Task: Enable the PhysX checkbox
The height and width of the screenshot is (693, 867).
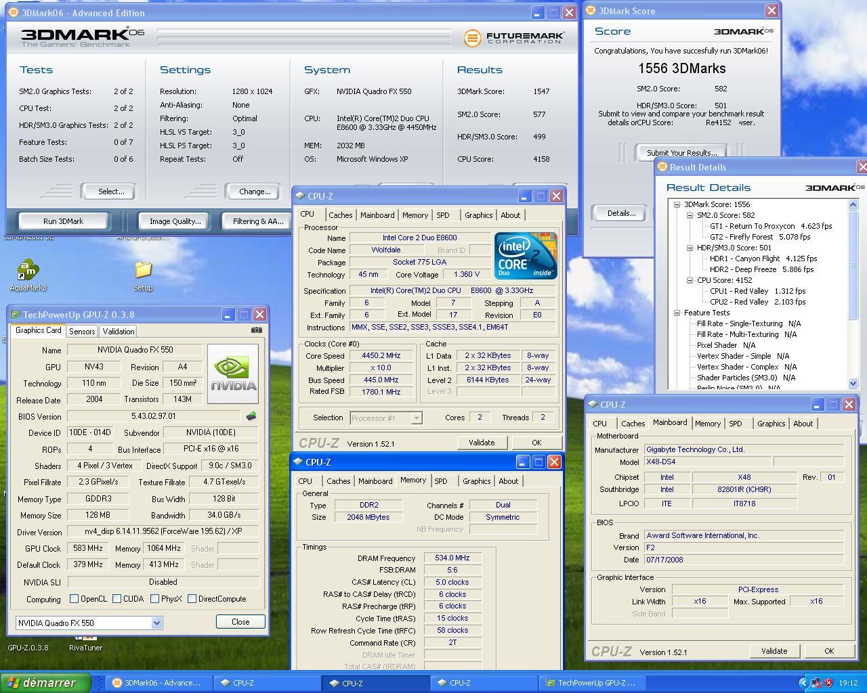Action: tap(155, 599)
